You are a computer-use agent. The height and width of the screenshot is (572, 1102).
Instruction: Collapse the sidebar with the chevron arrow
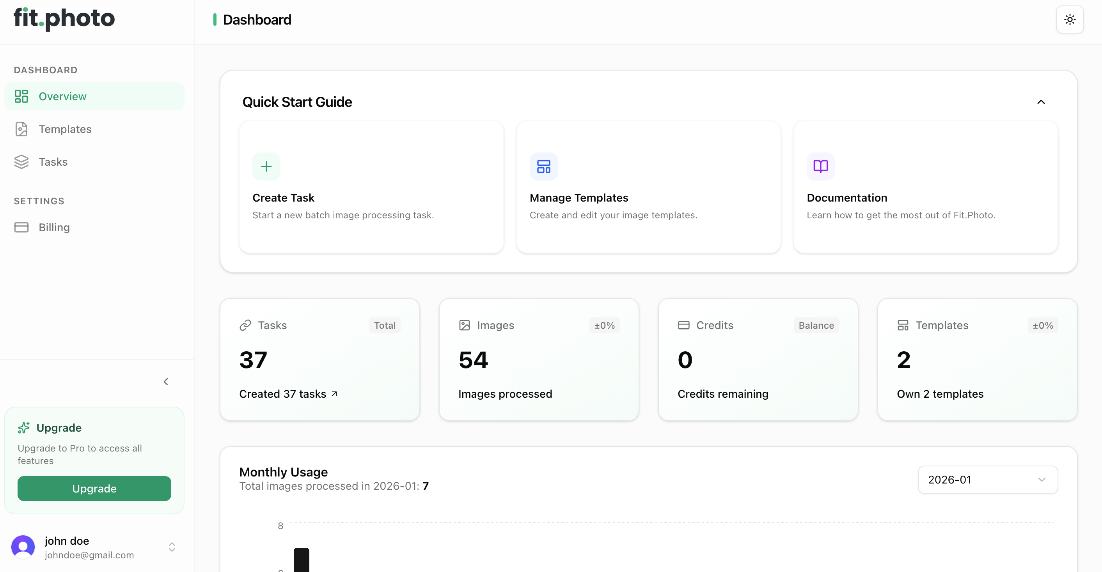pyautogui.click(x=166, y=381)
